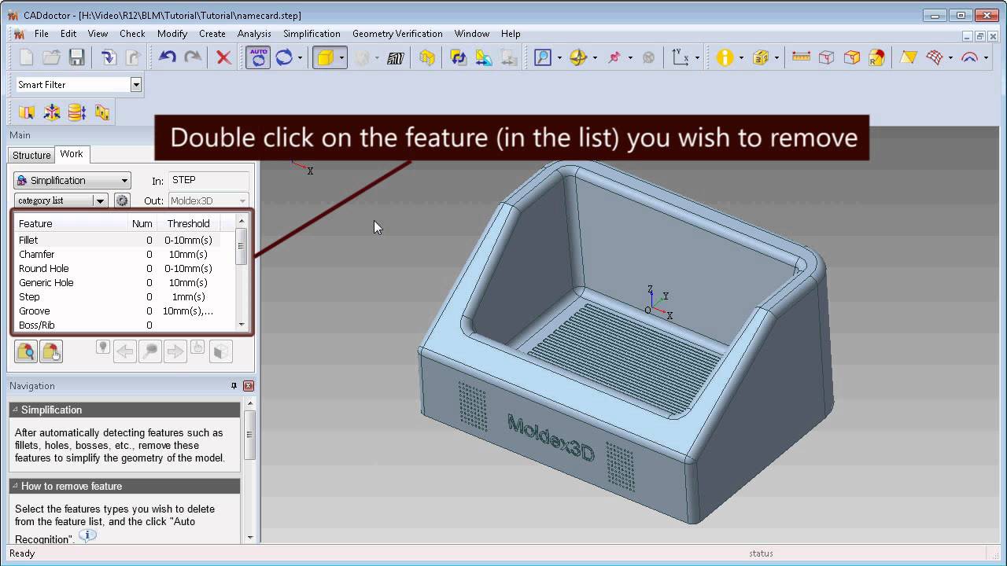This screenshot has height=566, width=1007.
Task: Click the red pushpin icon
Action: pyautogui.click(x=614, y=57)
